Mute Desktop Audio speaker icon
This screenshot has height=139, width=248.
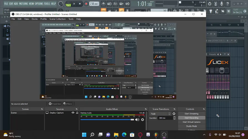pos(137,119)
